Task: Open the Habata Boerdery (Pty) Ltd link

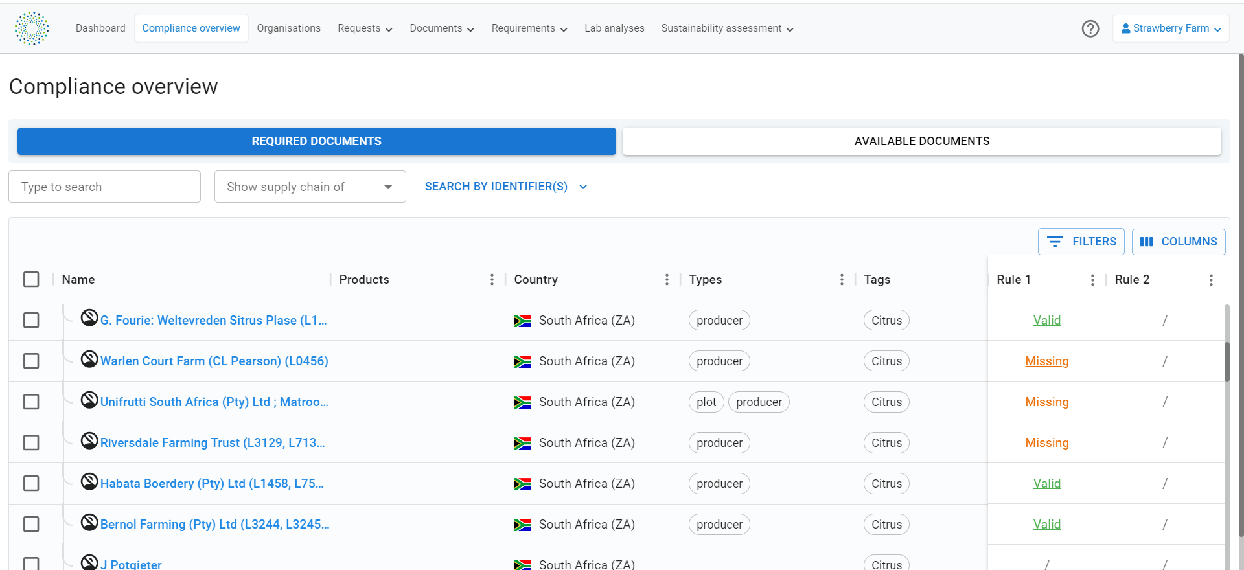Action: (x=212, y=484)
